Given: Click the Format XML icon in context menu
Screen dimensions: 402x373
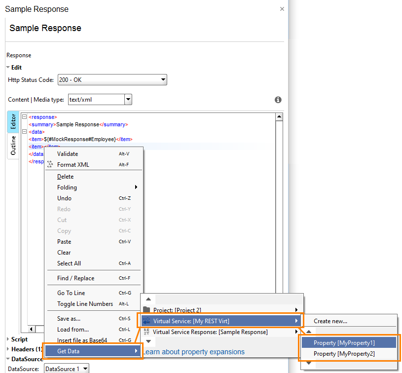Looking at the screenshot, I should pyautogui.click(x=50, y=165).
